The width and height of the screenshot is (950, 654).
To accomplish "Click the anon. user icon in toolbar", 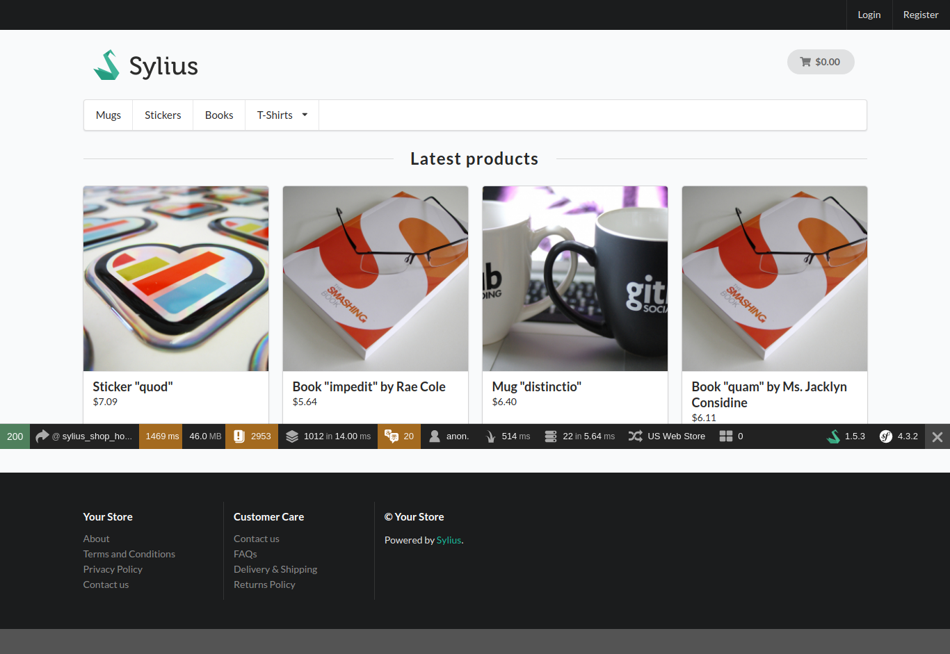I will click(435, 436).
